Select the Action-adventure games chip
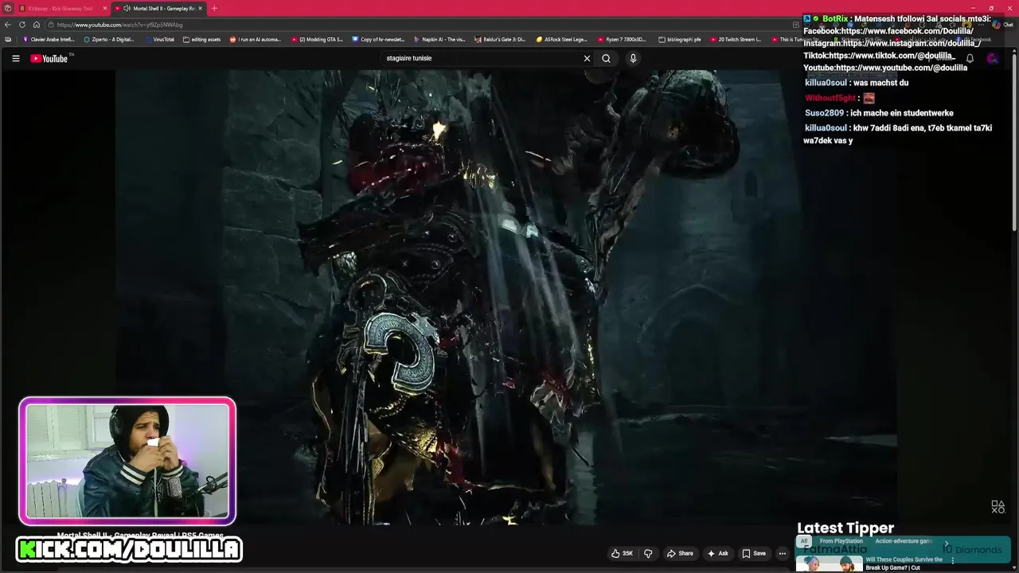 click(x=903, y=541)
